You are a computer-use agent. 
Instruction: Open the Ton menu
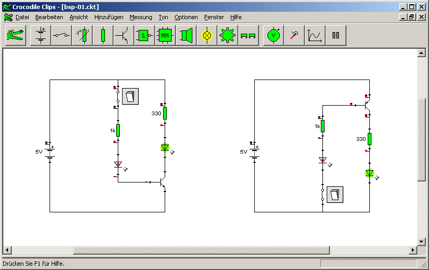[x=163, y=17]
